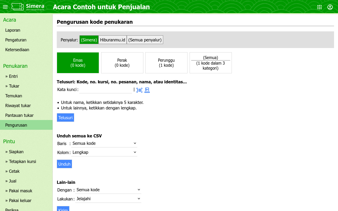Screen dimensions: 338x211
Task: Click the Acara Contoh untuk Penjualan title
Action: 101,7
